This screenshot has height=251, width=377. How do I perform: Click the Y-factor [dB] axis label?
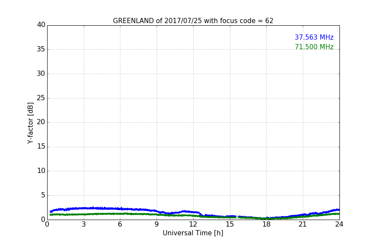coord(30,123)
